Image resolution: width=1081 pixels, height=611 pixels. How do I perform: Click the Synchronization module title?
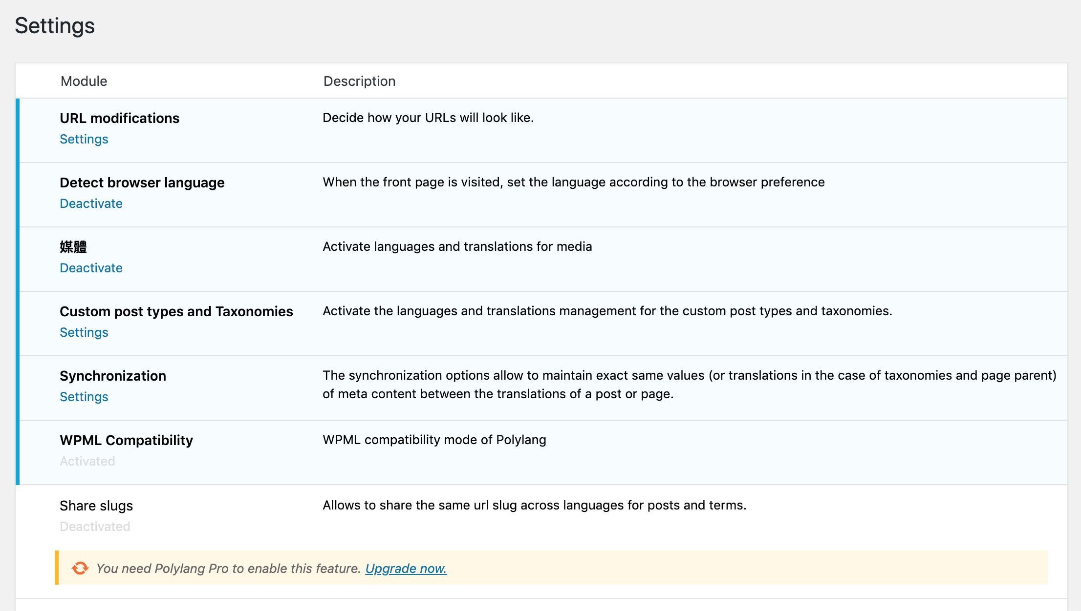point(112,376)
